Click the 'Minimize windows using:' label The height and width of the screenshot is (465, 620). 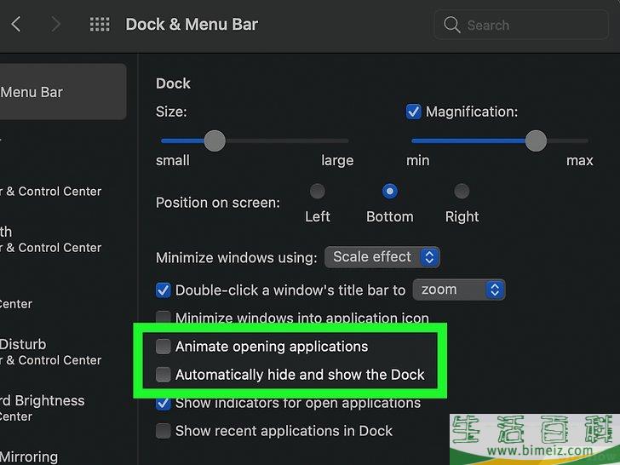pyautogui.click(x=237, y=258)
